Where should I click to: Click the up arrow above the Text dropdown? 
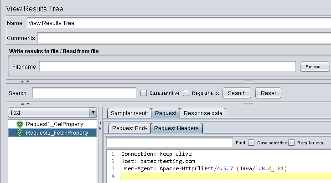tap(23, 104)
